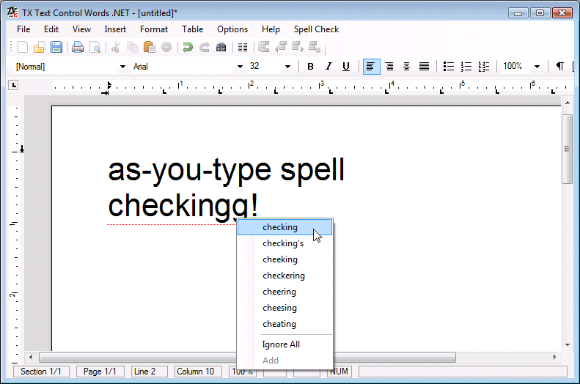Open print preview icon
This screenshot has height=384, width=580.
pos(95,48)
